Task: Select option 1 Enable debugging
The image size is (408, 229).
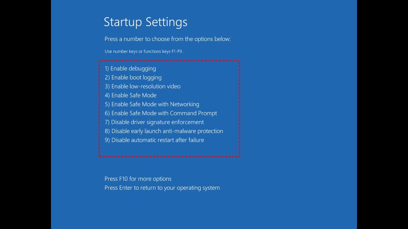Action: (130, 68)
